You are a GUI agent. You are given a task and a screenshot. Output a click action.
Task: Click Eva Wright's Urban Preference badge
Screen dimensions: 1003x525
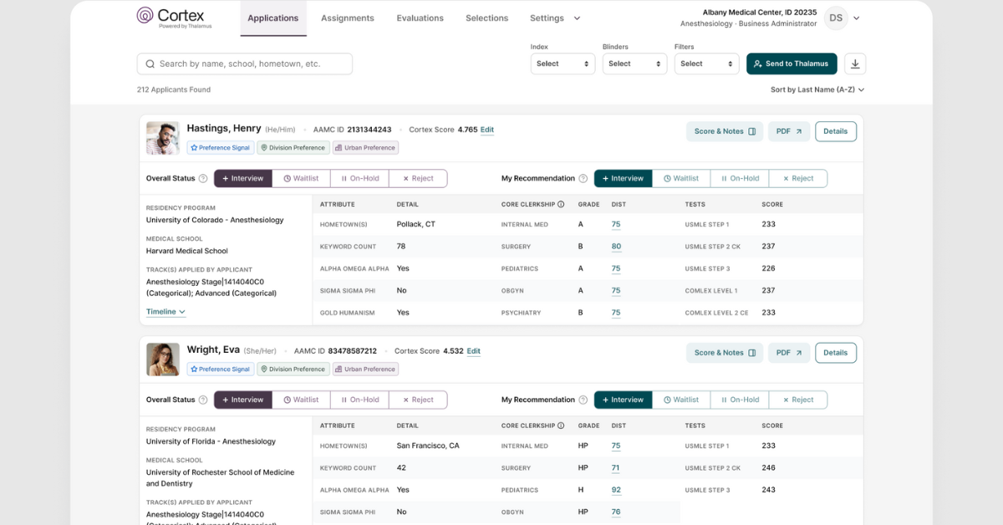365,369
